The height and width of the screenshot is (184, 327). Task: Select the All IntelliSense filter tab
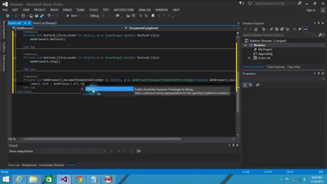pos(99,94)
